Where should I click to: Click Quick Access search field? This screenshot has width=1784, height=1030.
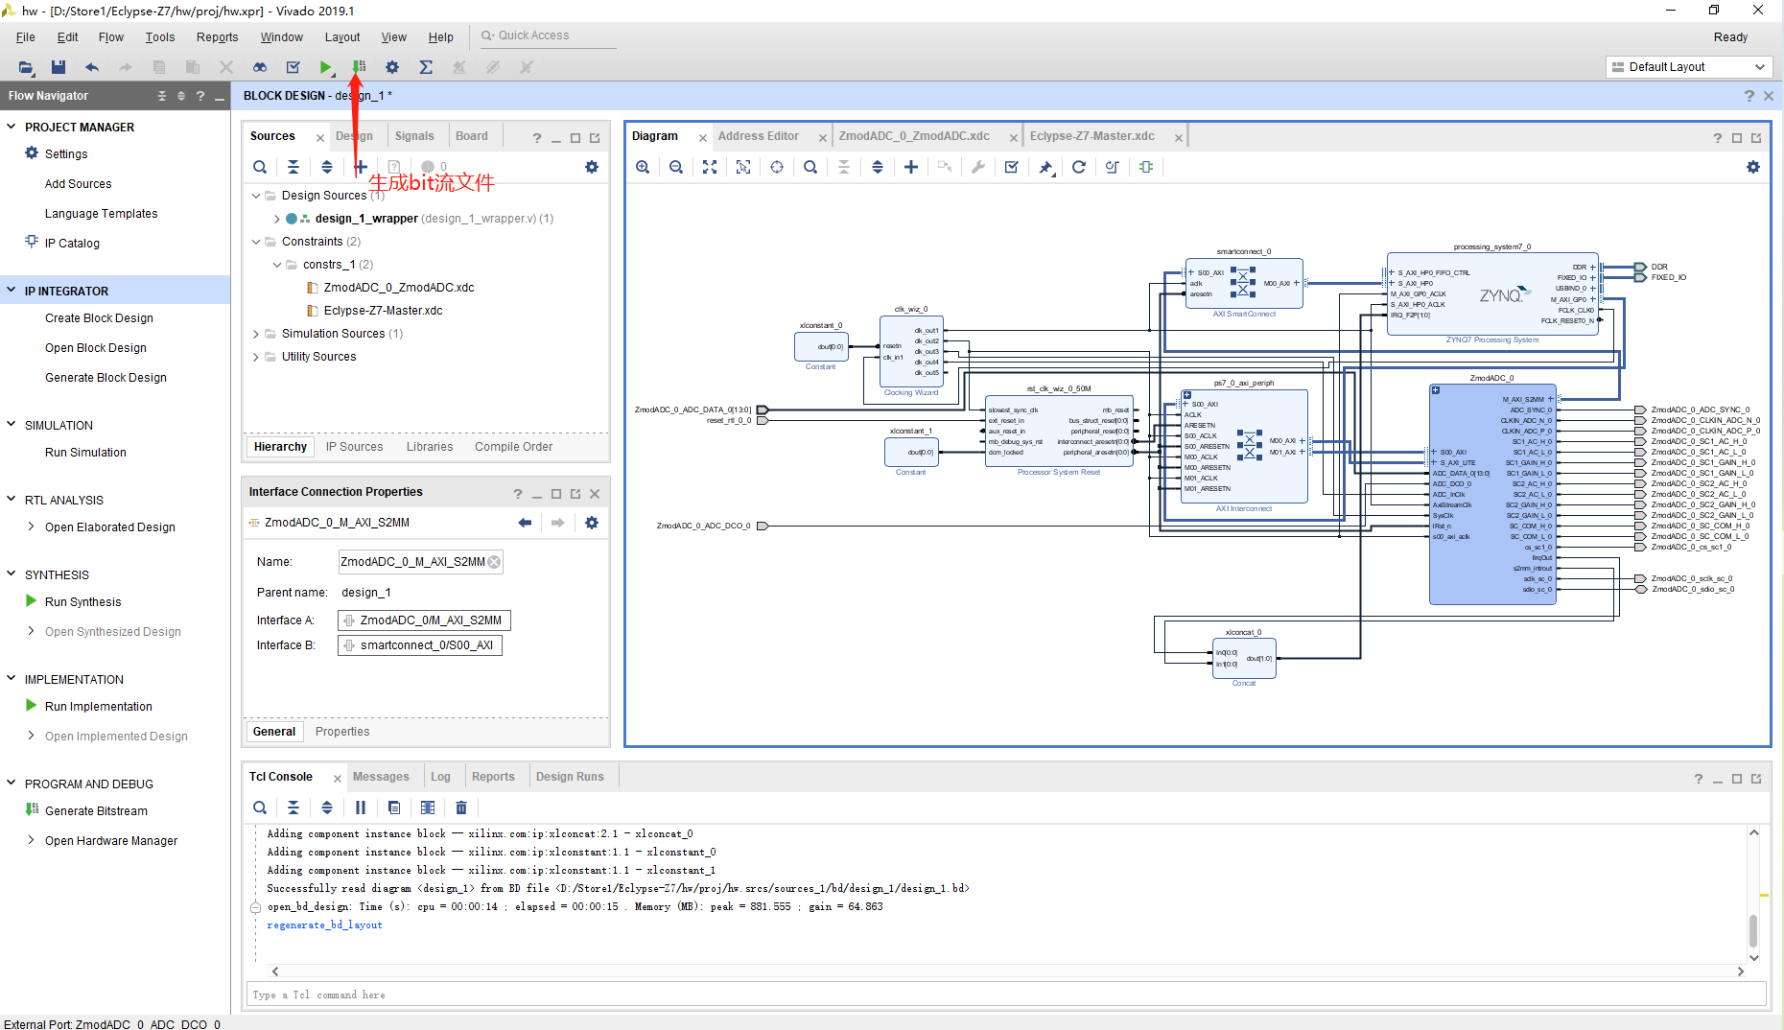547,35
